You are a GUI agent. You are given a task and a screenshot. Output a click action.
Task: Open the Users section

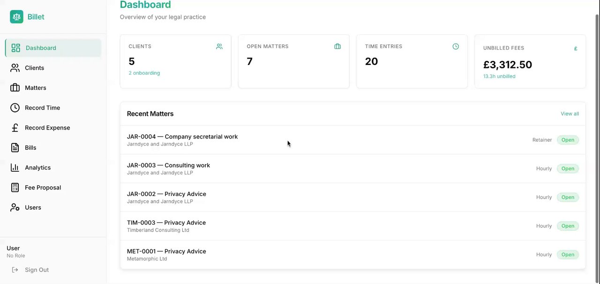[x=33, y=208]
